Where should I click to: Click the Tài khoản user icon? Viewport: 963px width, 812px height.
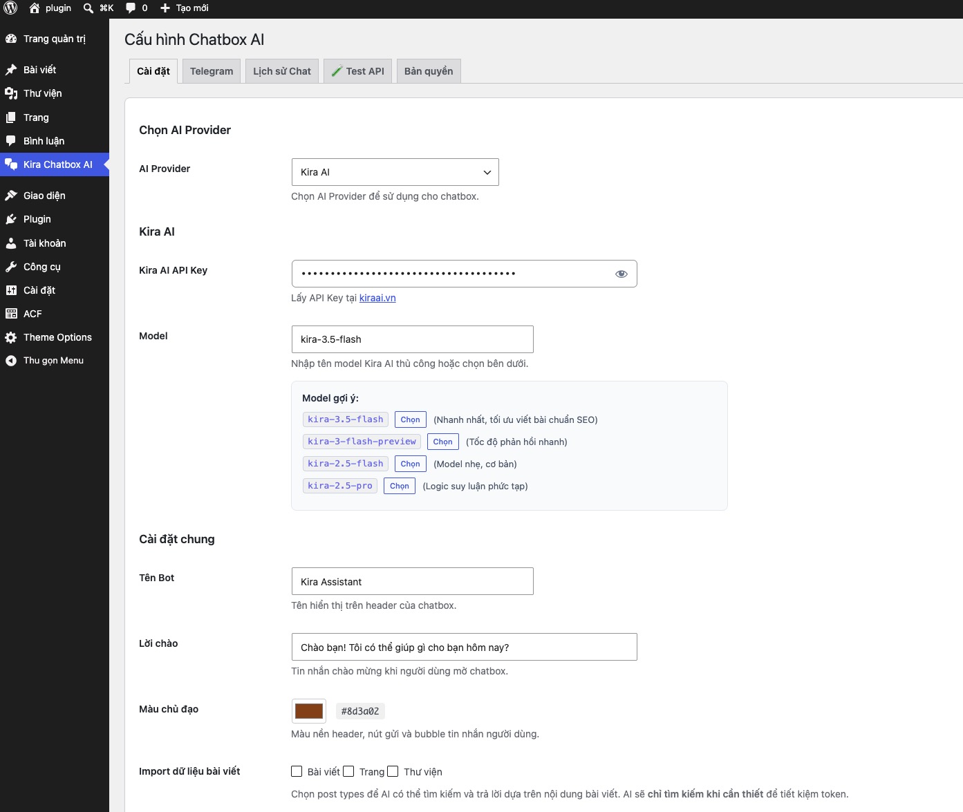click(11, 243)
